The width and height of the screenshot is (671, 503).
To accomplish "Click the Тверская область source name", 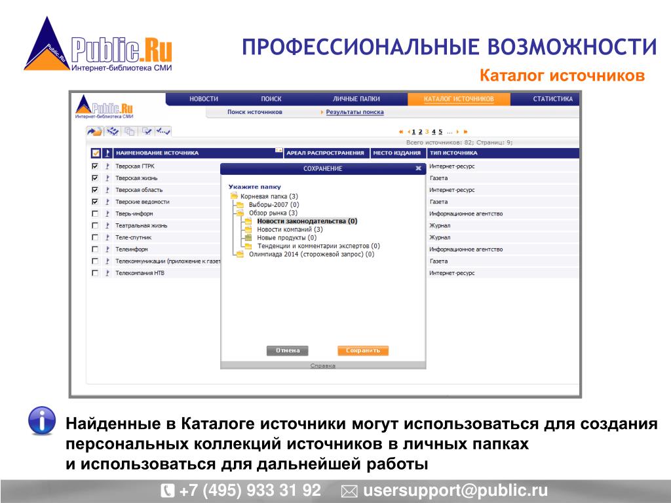I will coord(139,190).
